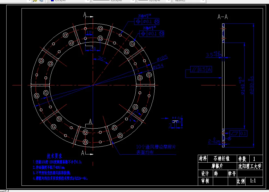Select the 12 linear dimension text
269x192 pixels.
[x=89, y=33]
